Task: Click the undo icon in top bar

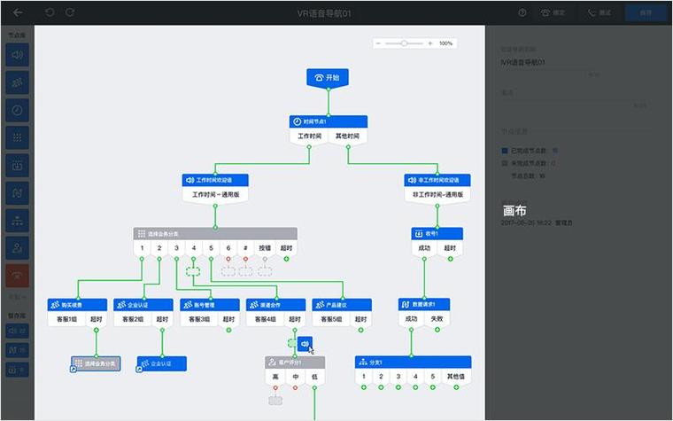Action: (50, 12)
